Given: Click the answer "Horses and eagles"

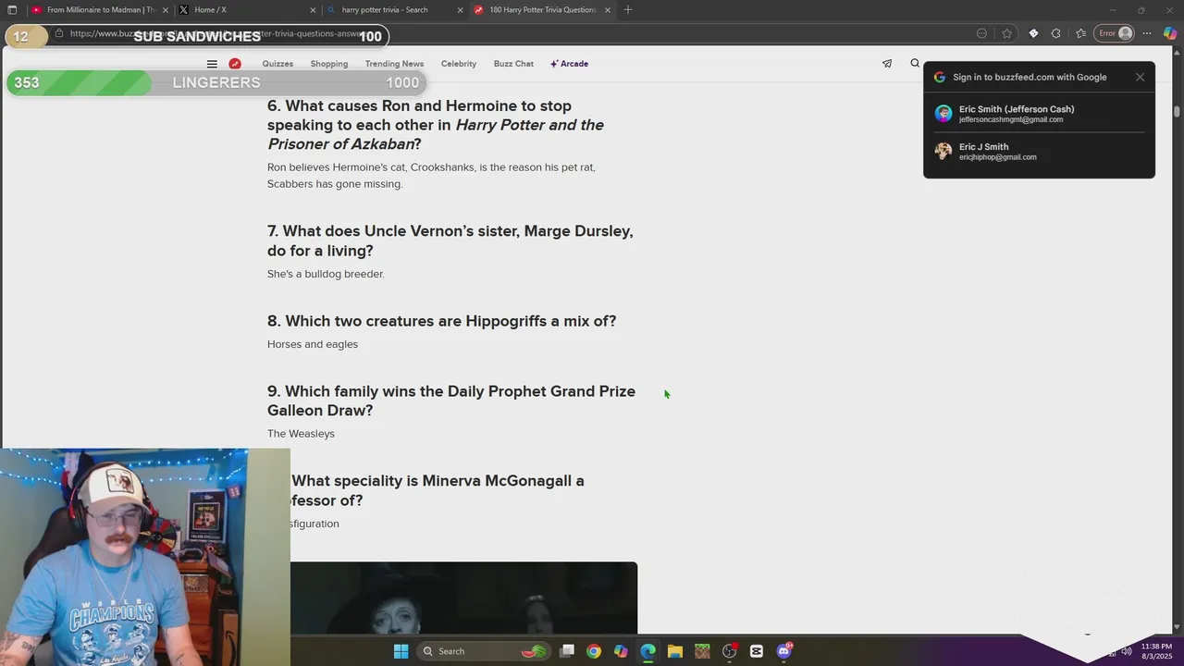Looking at the screenshot, I should pyautogui.click(x=313, y=344).
